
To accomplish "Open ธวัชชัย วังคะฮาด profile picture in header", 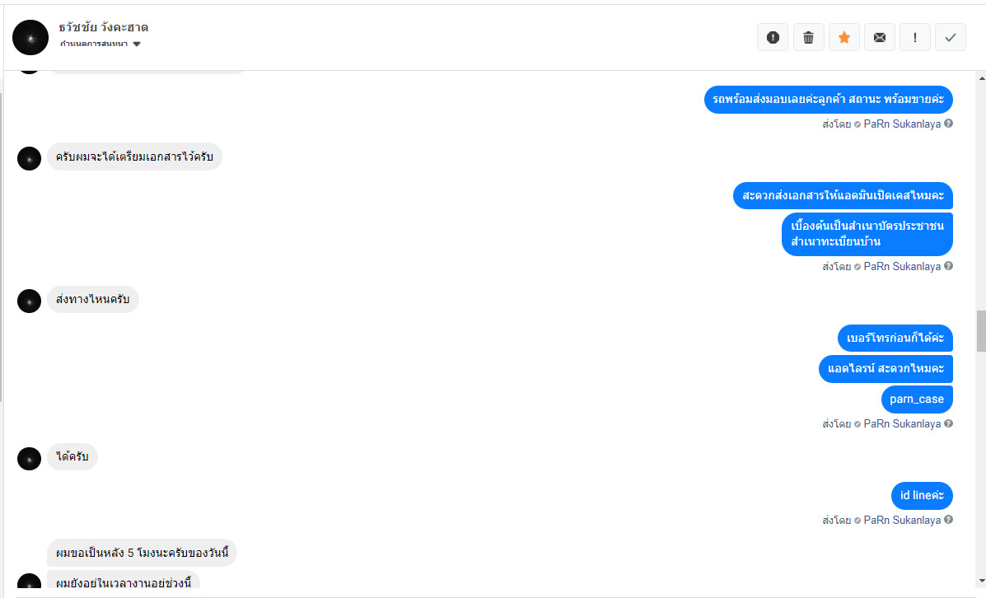I will coord(30,38).
